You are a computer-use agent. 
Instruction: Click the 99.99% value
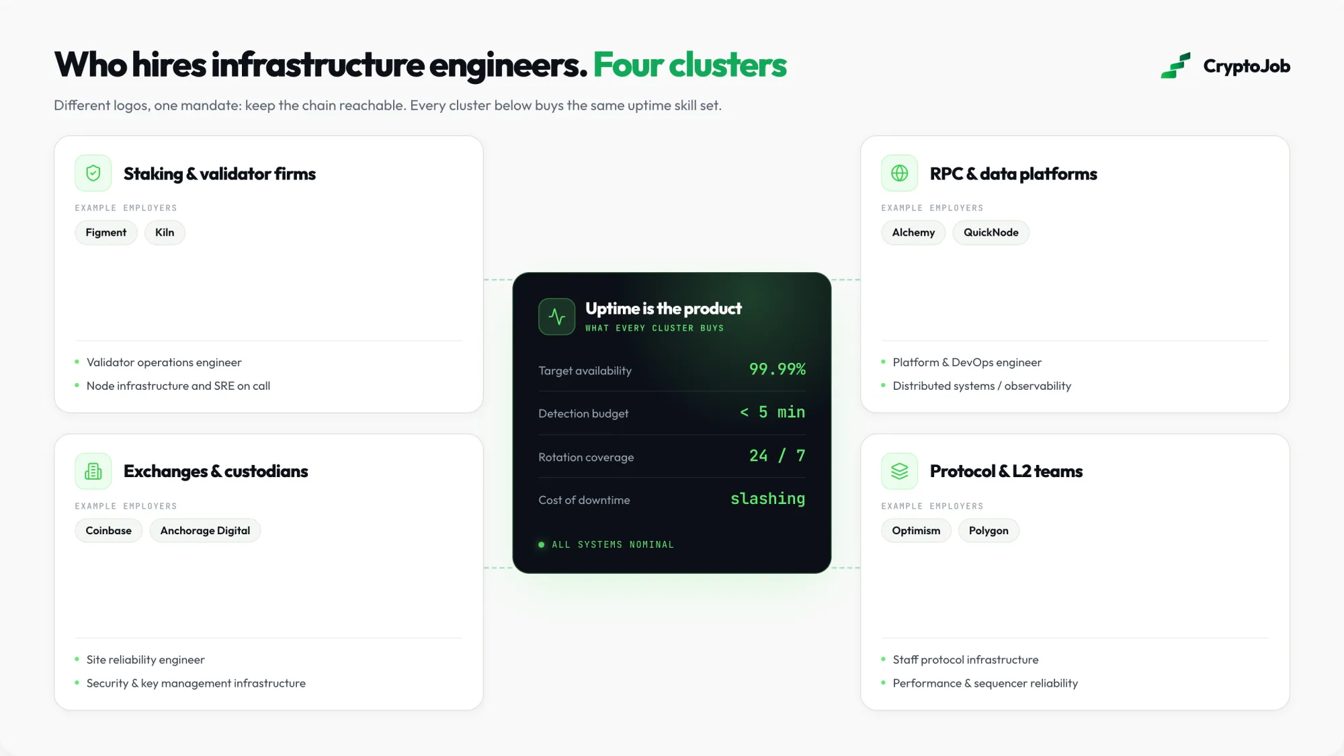777,369
